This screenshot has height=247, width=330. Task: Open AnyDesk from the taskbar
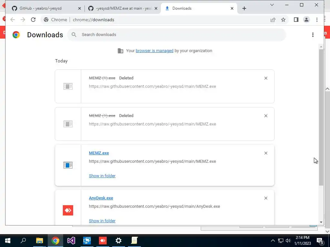pos(103,241)
